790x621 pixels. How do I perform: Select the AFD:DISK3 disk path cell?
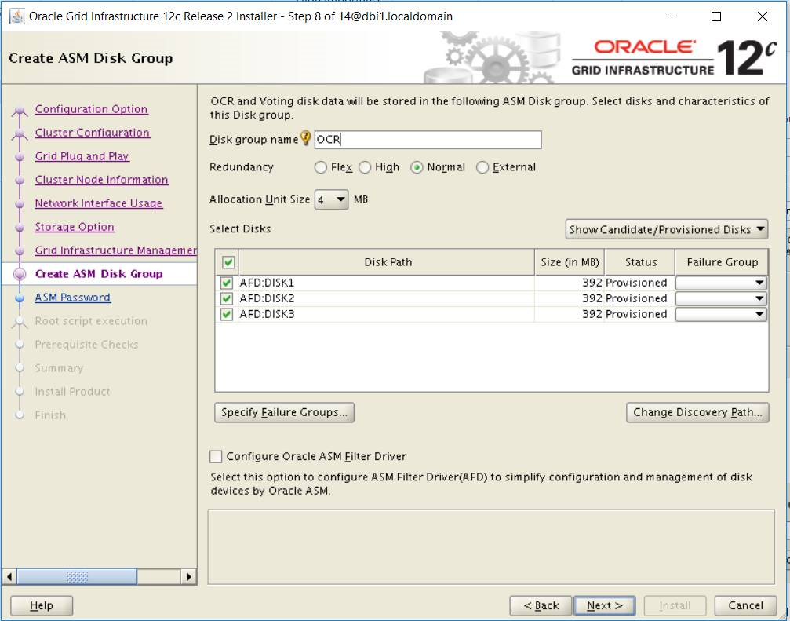[x=387, y=314]
